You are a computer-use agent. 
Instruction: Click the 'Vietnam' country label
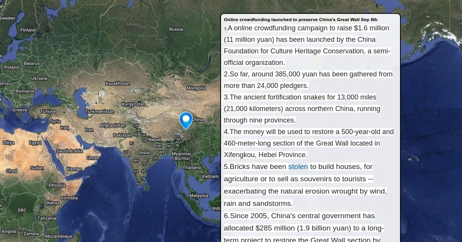pyautogui.click(x=210, y=176)
